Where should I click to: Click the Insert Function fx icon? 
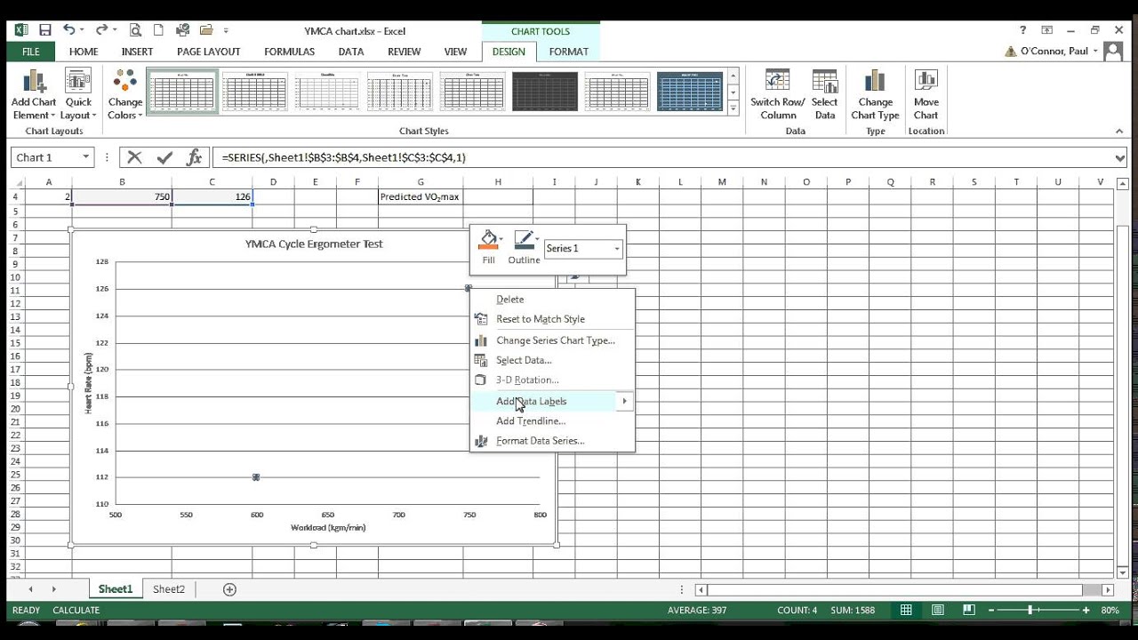194,157
